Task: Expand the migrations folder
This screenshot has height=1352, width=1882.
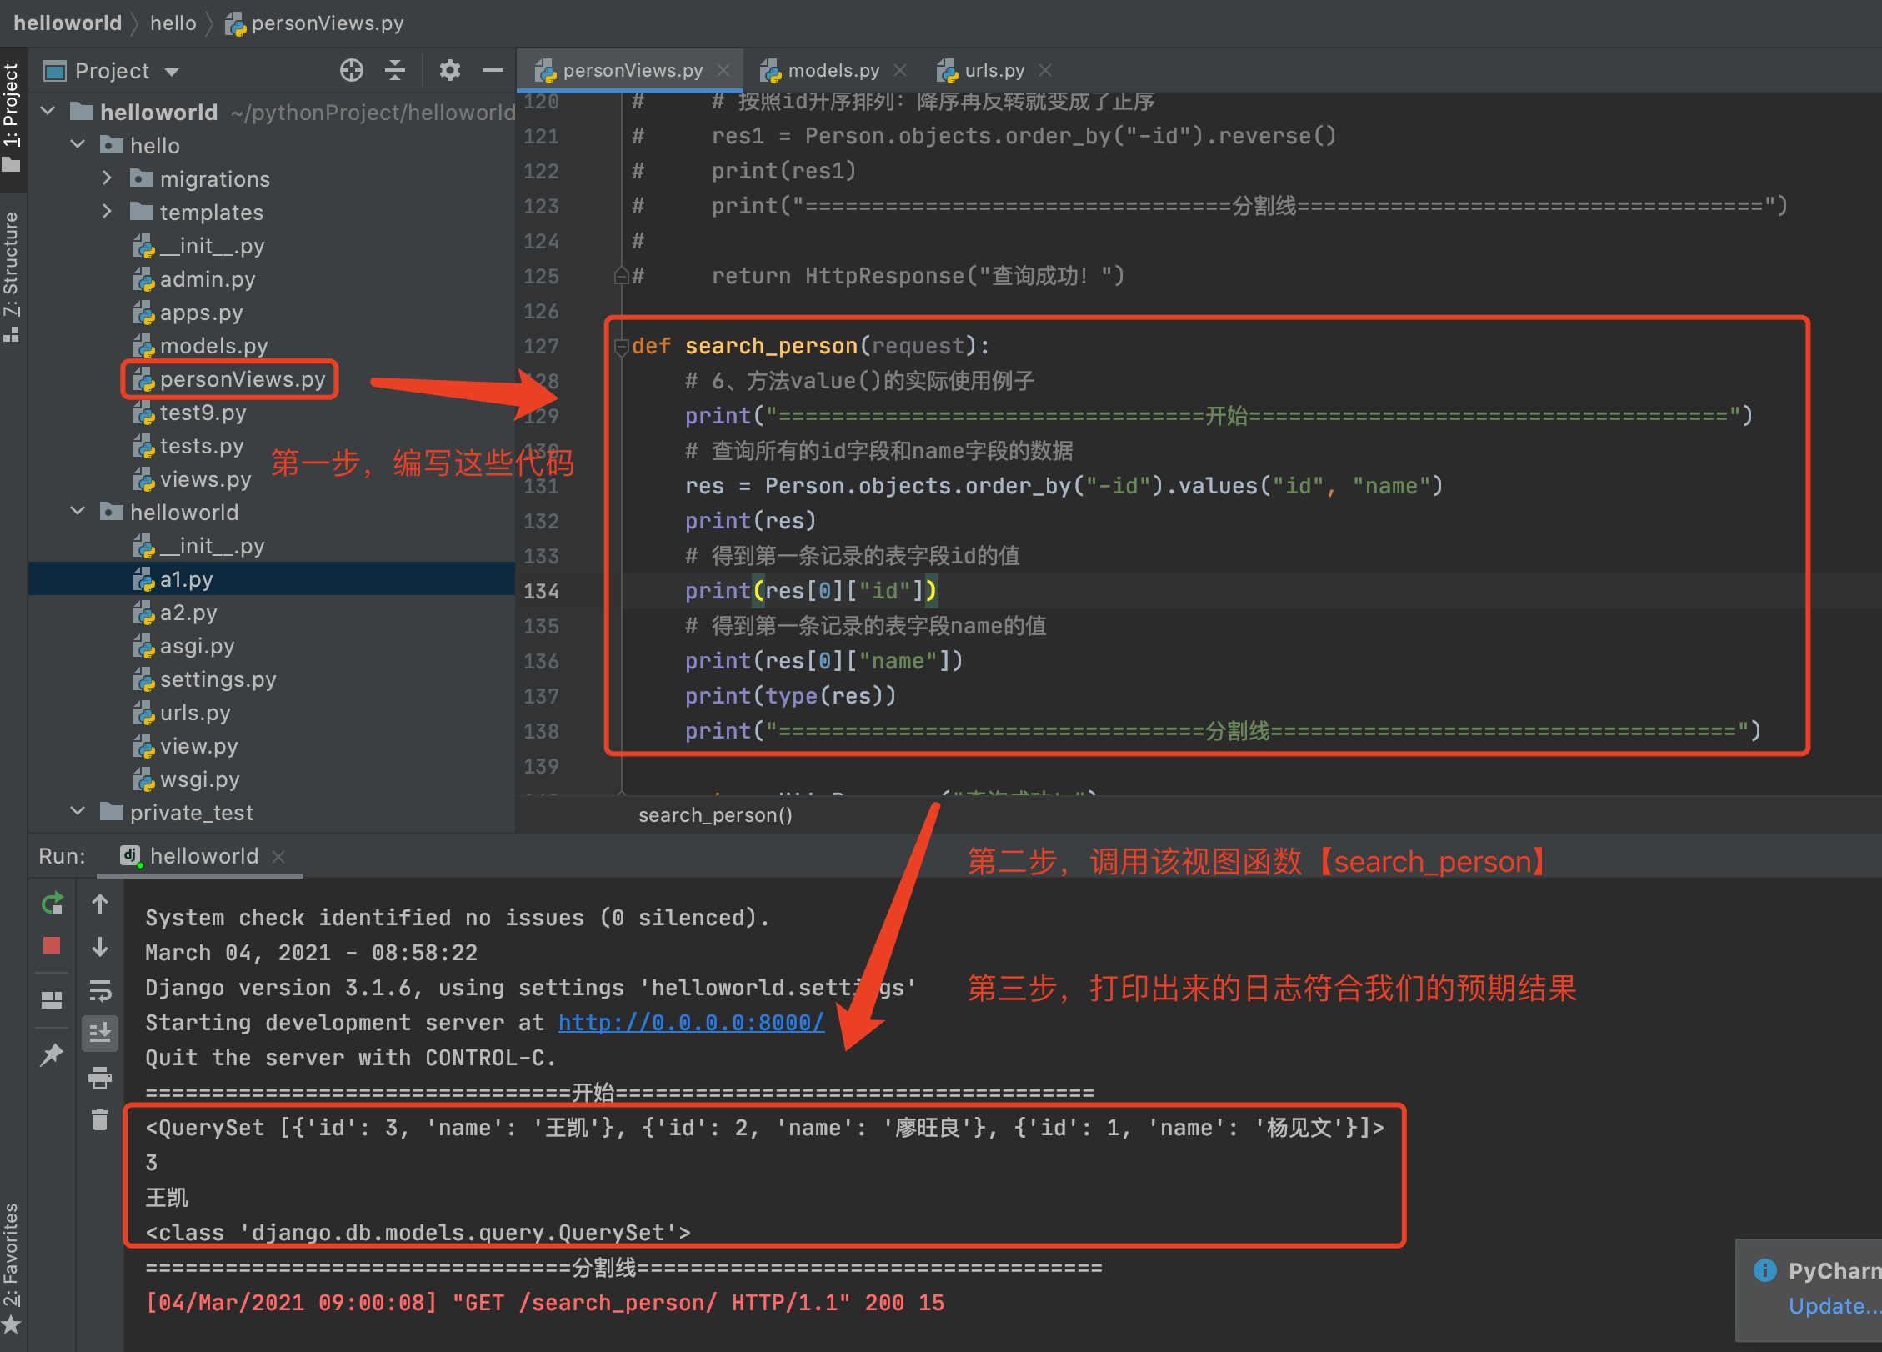Action: 107,178
